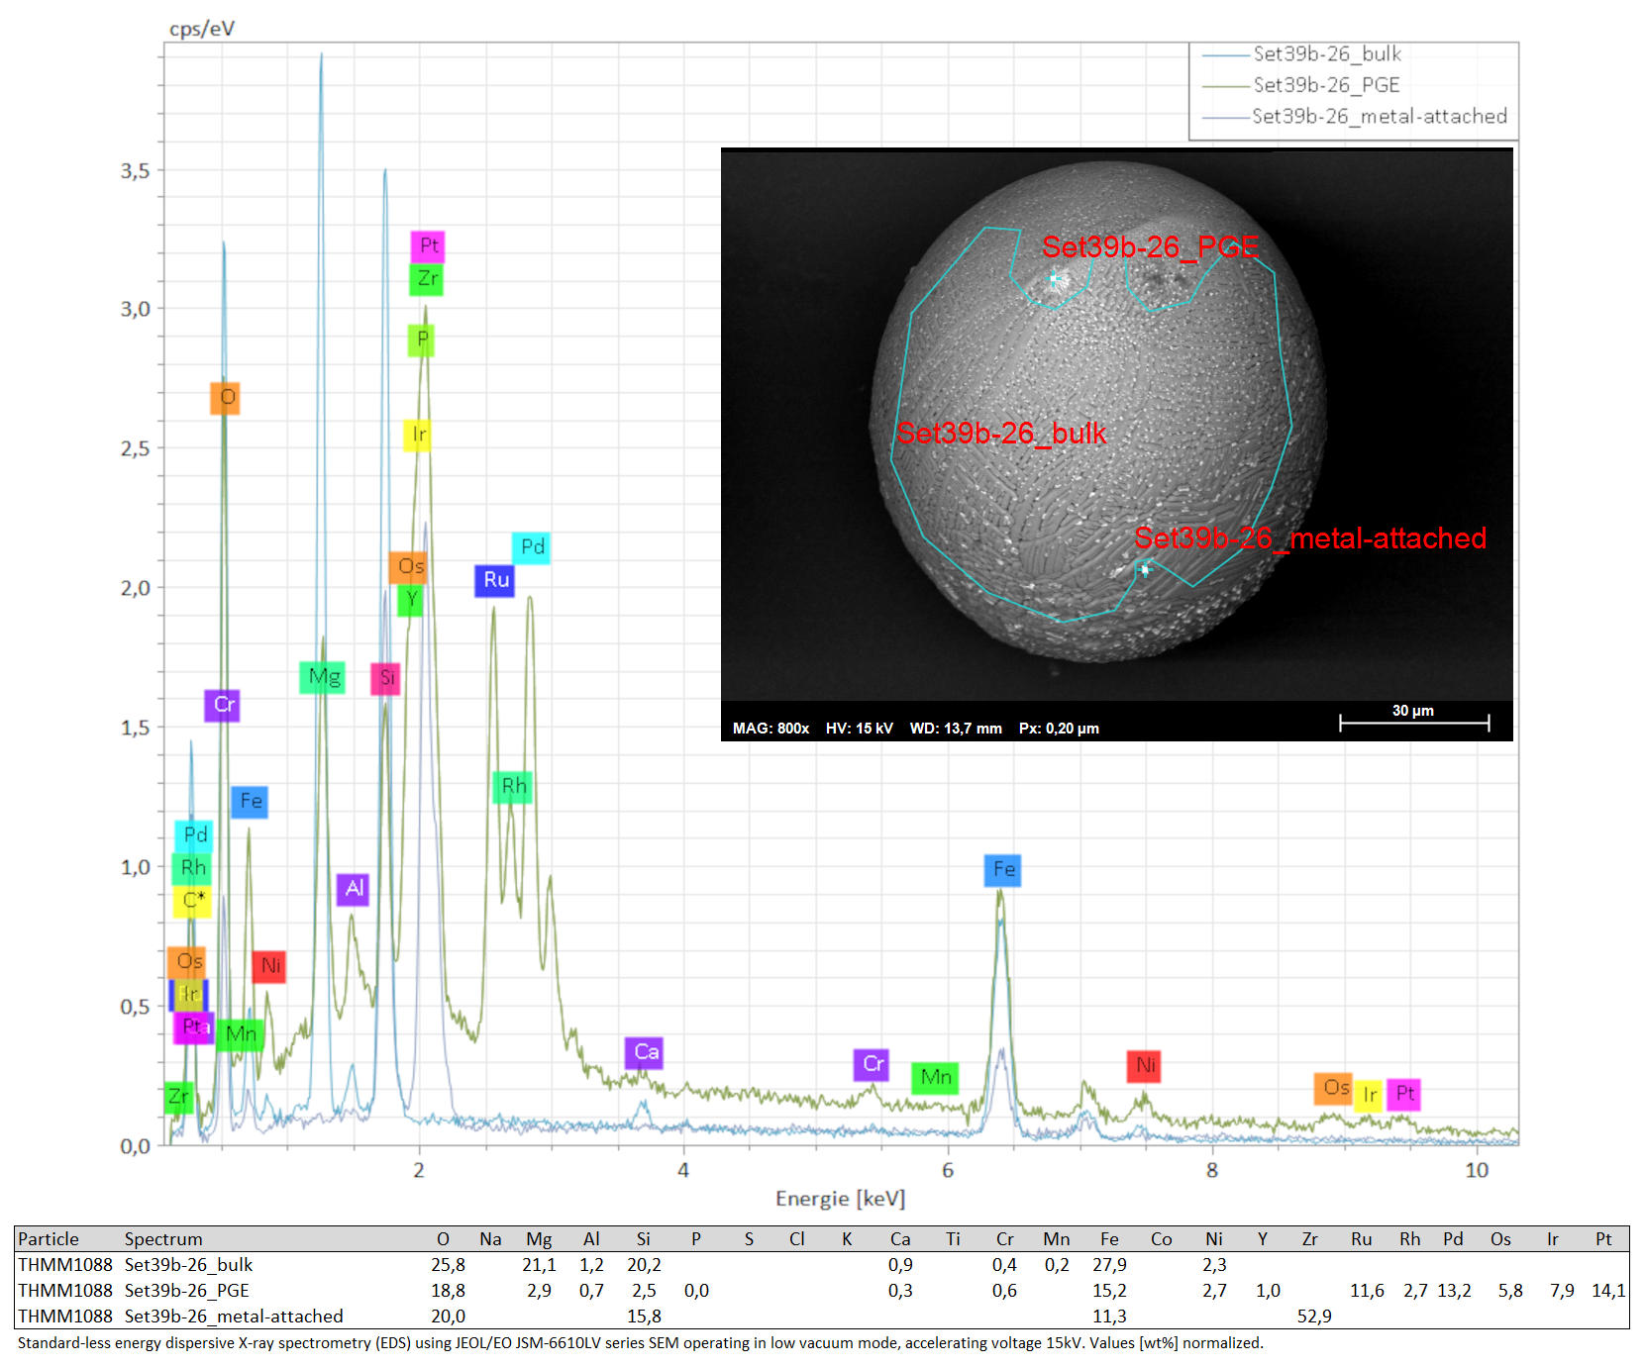The width and height of the screenshot is (1645, 1366).
Task: Click the Pd value 13,2 in the PGE row
Action: tap(1454, 1291)
